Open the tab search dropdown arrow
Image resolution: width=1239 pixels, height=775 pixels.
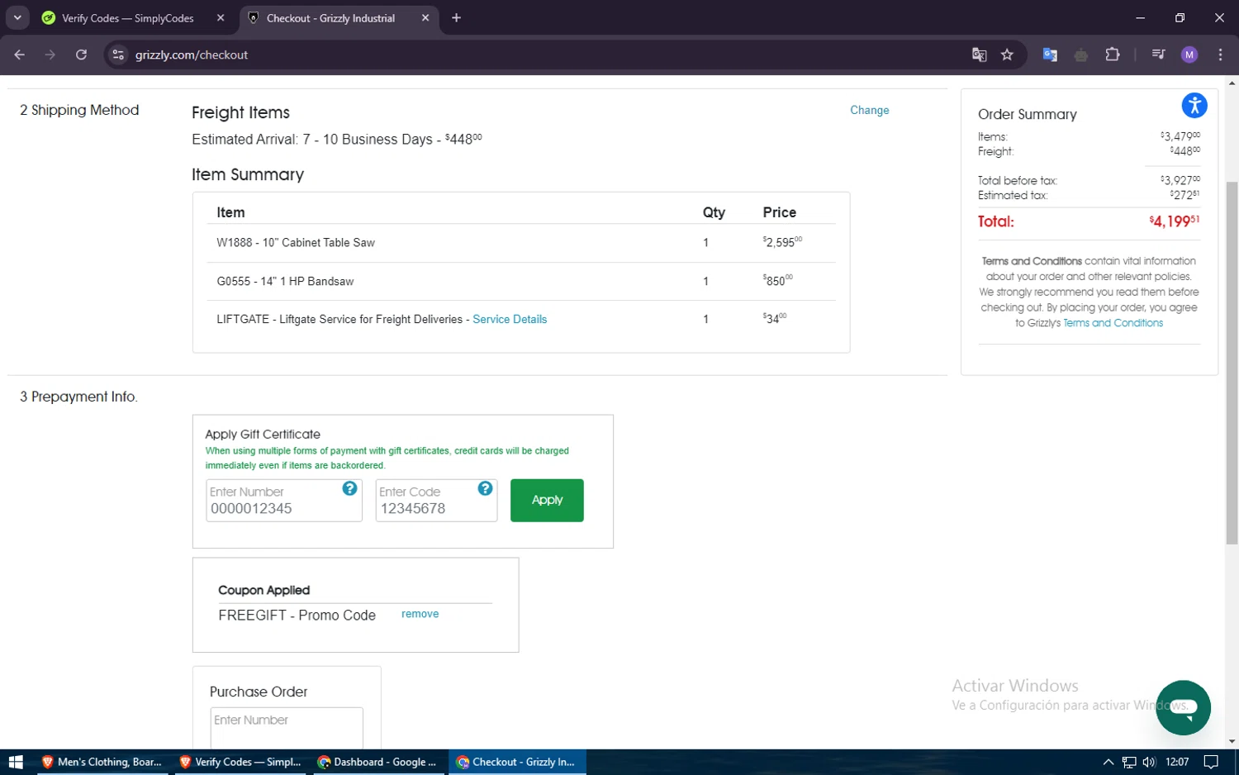coord(17,17)
